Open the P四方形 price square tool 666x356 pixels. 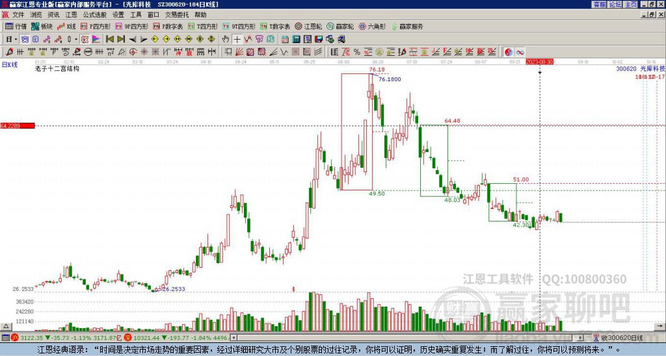coord(96,26)
